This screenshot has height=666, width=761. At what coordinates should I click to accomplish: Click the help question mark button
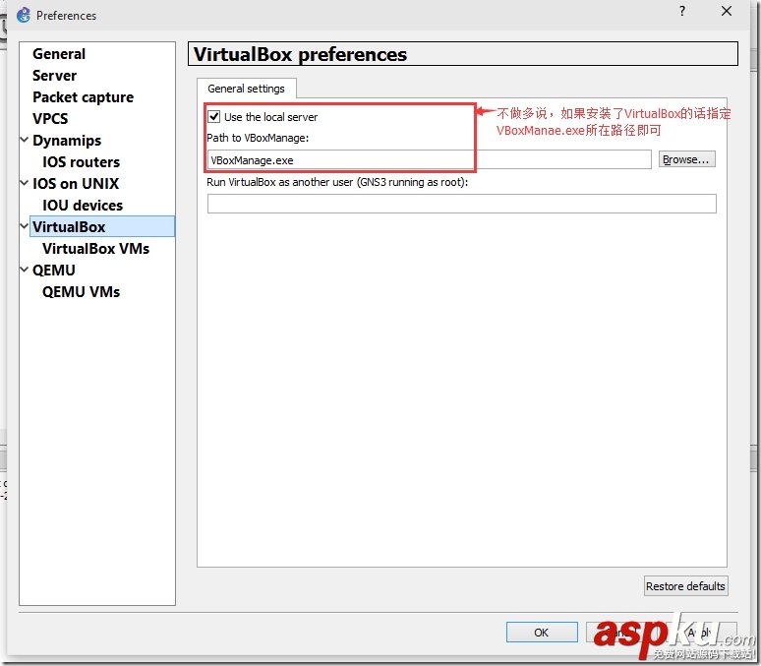(x=682, y=11)
